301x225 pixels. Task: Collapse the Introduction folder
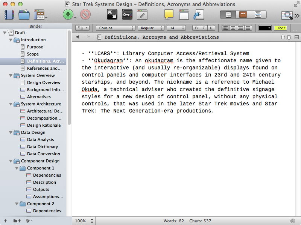point(11,40)
